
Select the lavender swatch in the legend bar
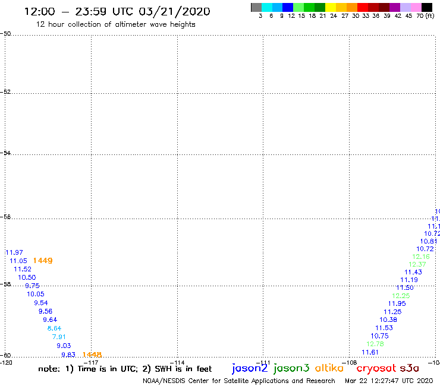point(406,7)
